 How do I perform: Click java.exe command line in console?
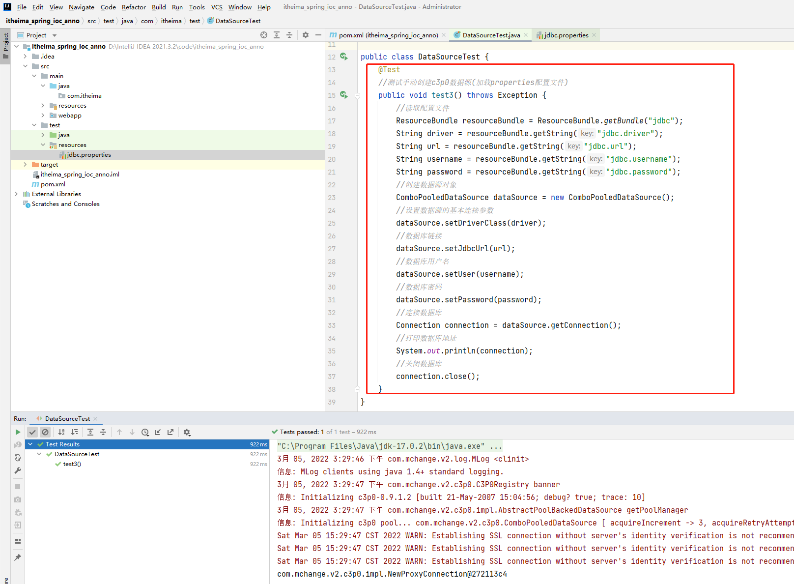click(390, 446)
